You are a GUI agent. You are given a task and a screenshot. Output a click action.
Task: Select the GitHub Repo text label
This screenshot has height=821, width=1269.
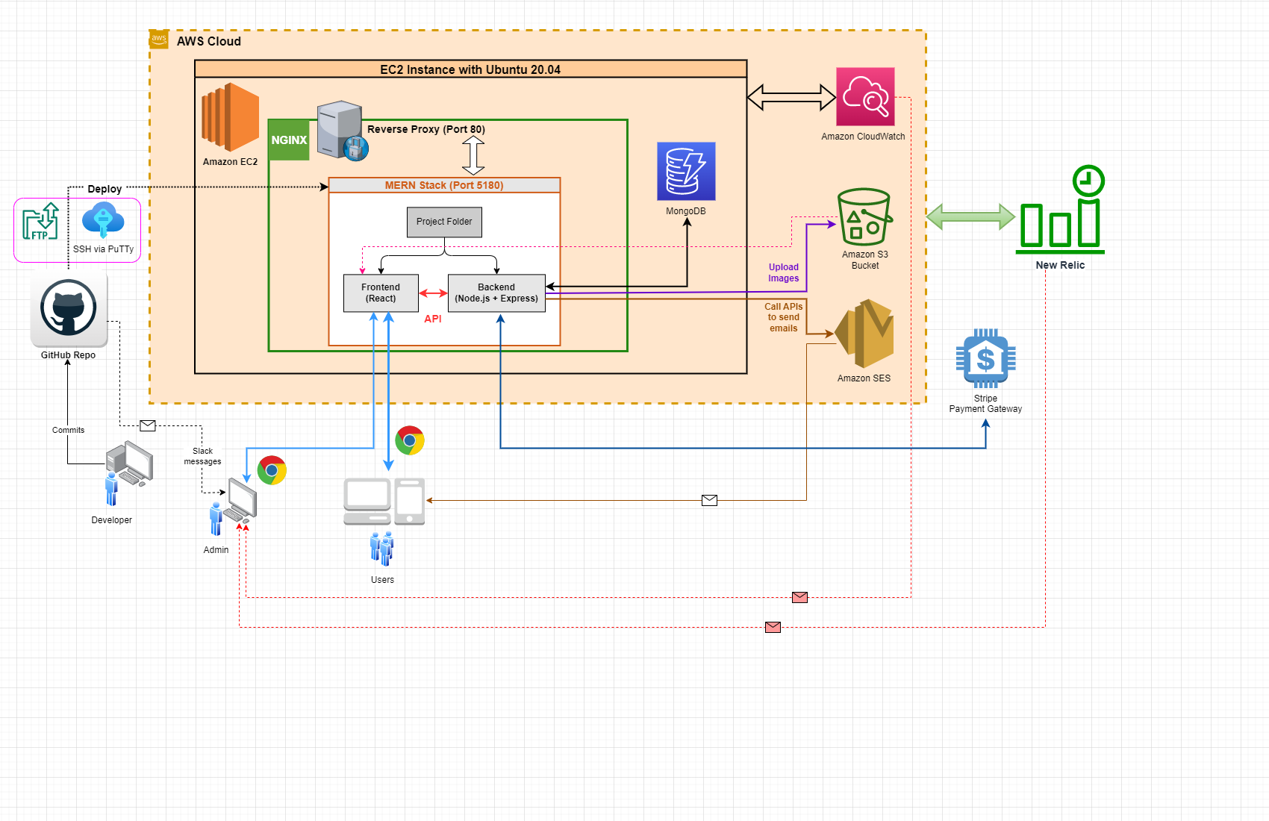click(69, 355)
